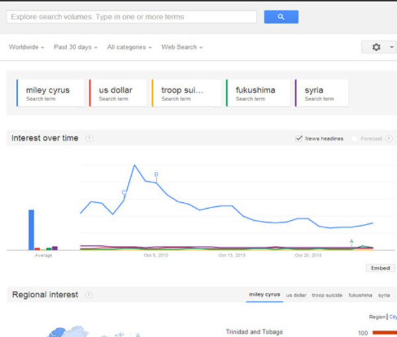Image resolution: width=397 pixels, height=337 pixels.
Task: Switch to the fukushima regional tab
Action: (x=360, y=295)
